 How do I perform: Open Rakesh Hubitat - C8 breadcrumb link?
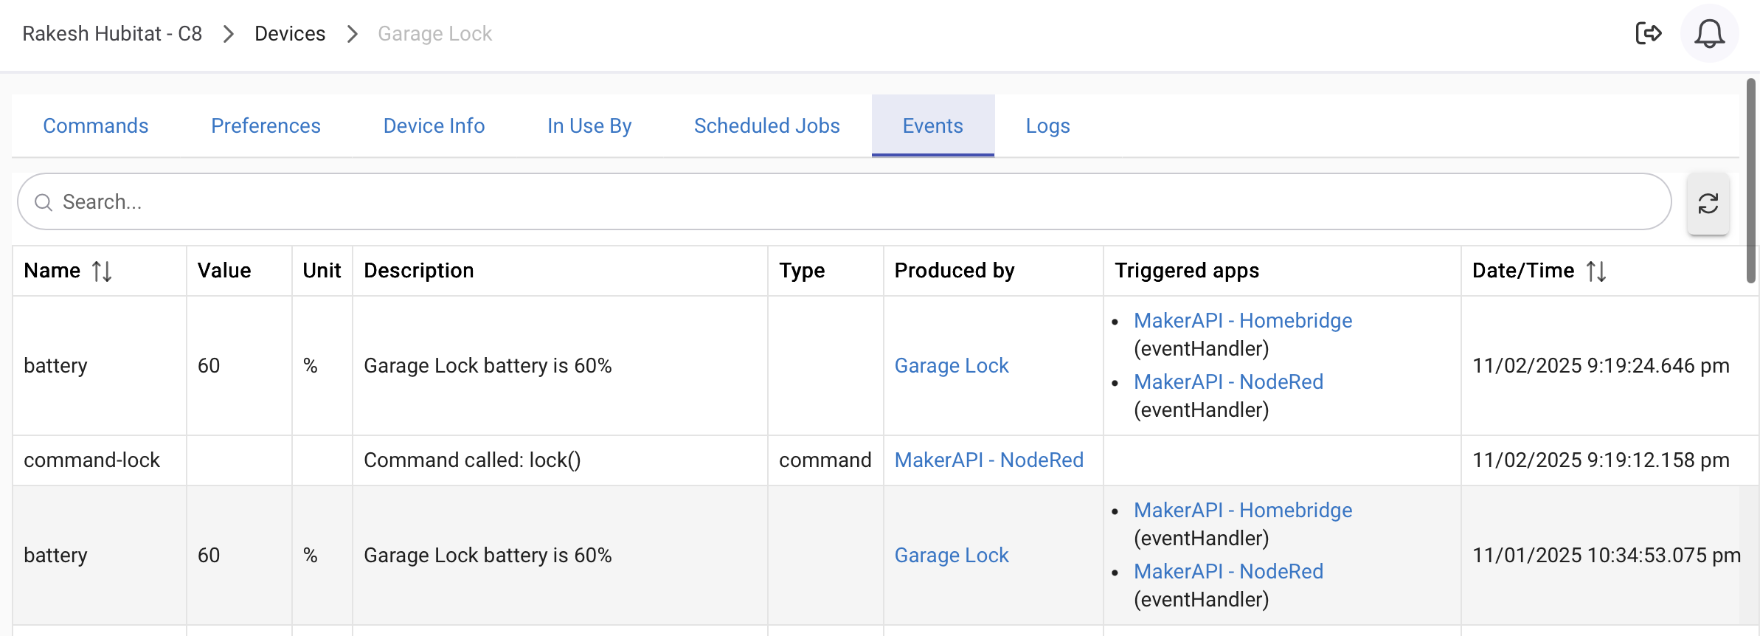pos(112,34)
